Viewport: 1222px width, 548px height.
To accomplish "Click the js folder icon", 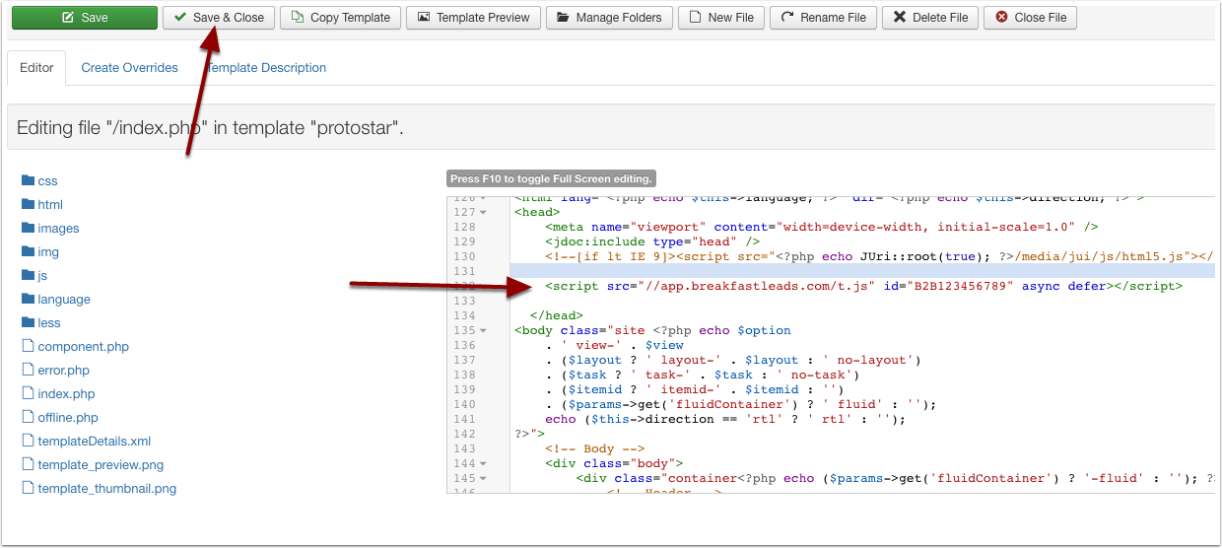I will 28,275.
